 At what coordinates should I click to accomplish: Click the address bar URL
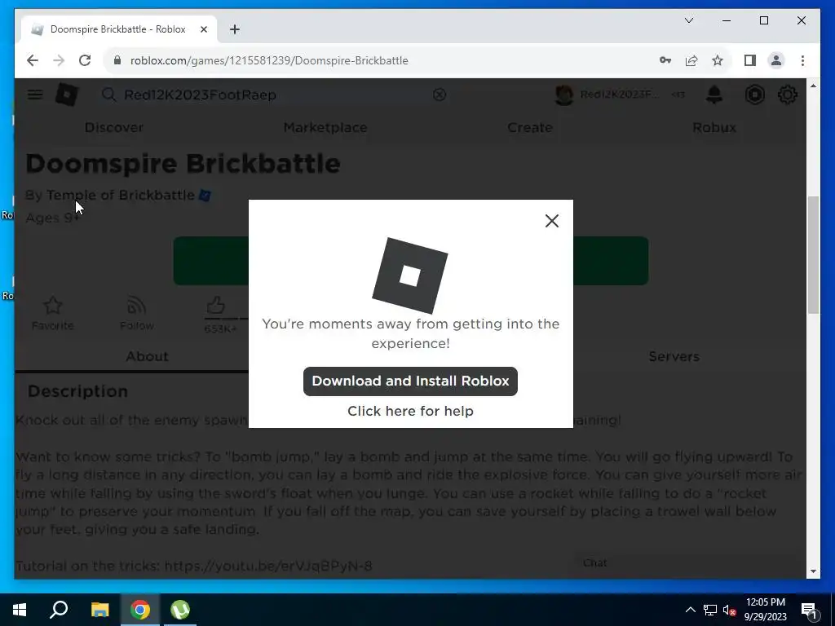269,60
